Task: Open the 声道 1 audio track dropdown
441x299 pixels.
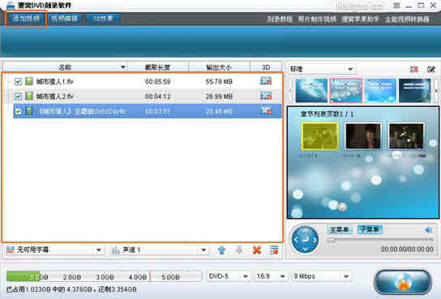Action: tap(159, 250)
